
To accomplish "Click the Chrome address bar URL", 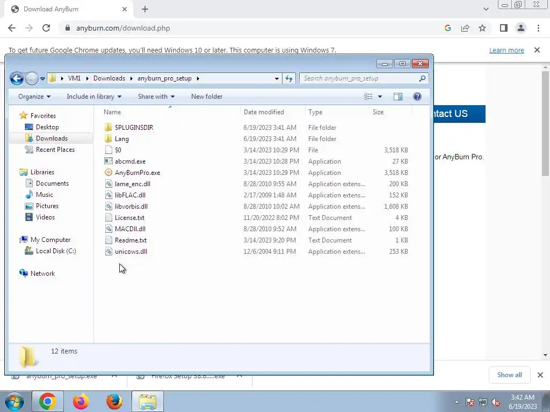I will (123, 28).
